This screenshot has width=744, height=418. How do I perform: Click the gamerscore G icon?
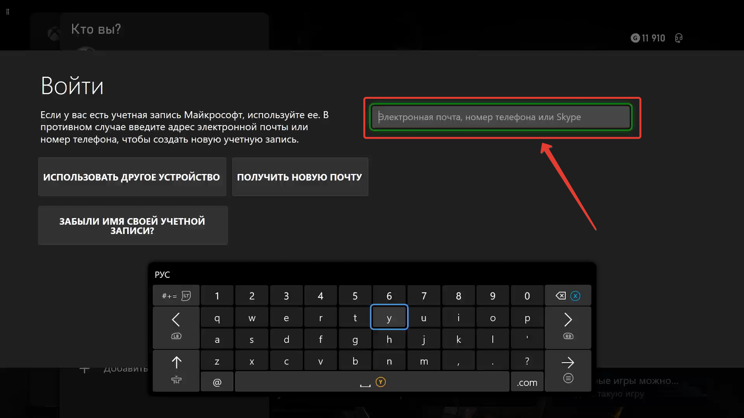point(635,38)
